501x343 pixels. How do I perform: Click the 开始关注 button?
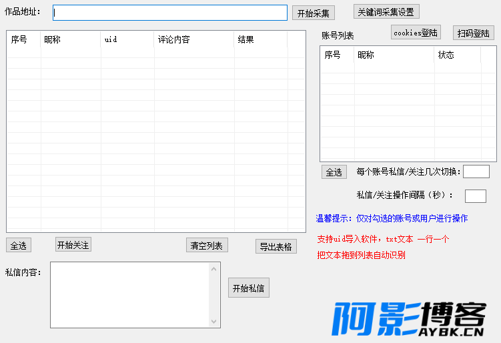pos(73,244)
